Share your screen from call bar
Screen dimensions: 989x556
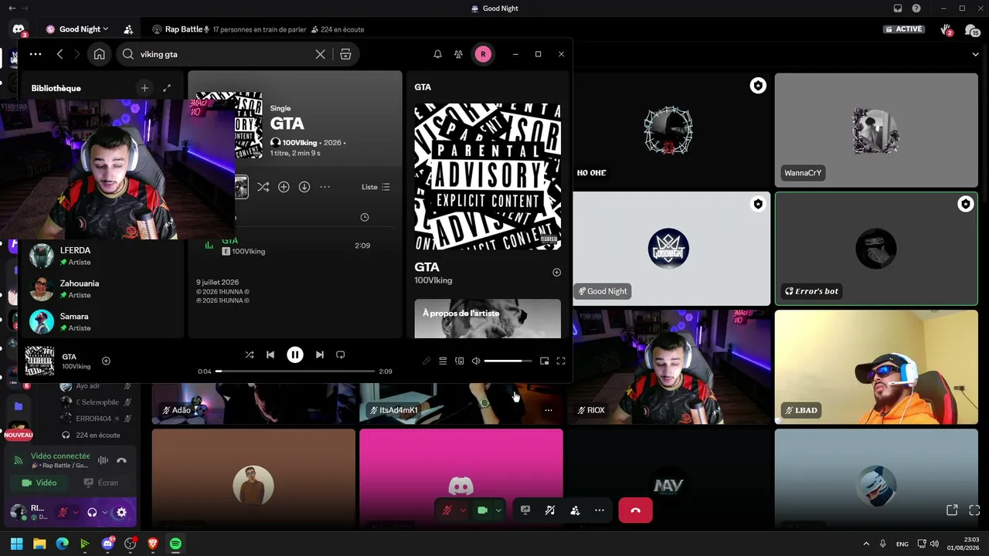tap(525, 510)
